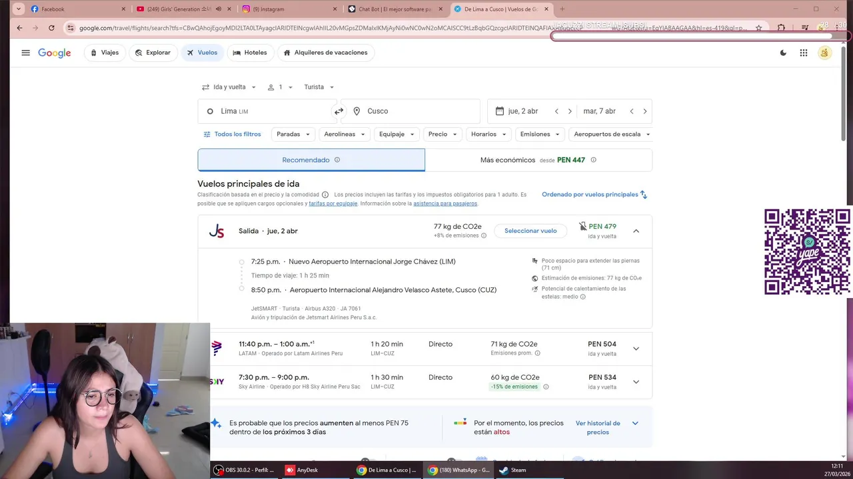Toggle dark mode moon icon
Viewport: 853px width, 479px height.
[x=783, y=53]
